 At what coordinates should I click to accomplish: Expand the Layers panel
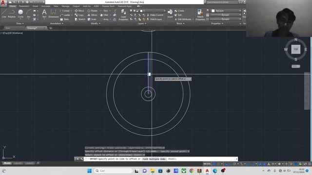tap(142, 24)
